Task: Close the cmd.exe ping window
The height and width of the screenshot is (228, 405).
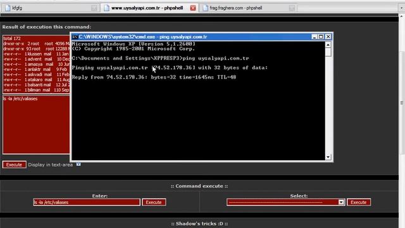Action: coord(328,37)
